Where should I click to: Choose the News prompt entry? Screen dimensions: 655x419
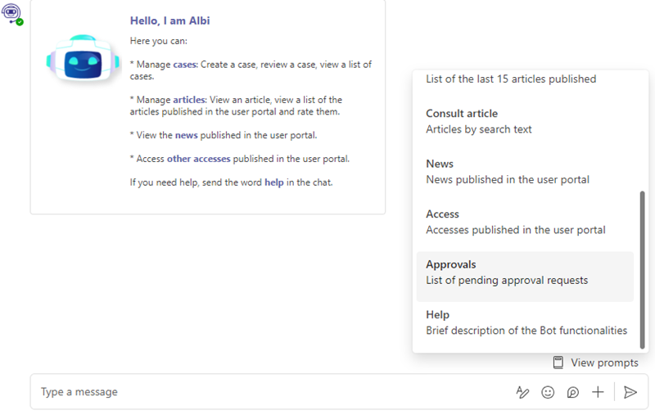click(x=525, y=172)
